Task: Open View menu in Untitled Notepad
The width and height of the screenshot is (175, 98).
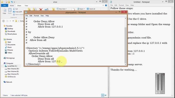Action: [x=127, y=5]
